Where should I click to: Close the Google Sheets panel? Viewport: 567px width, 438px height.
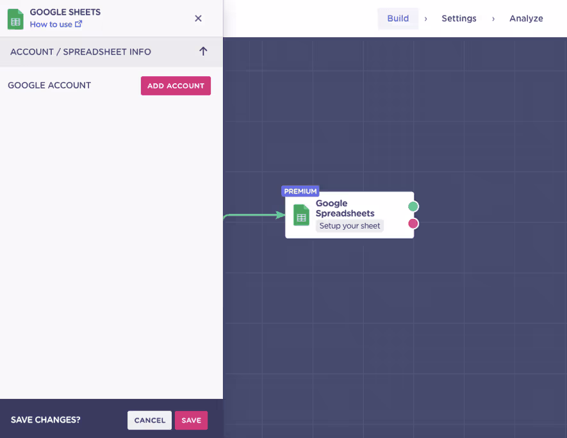point(198,19)
